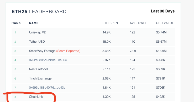Click the ETH SPENT column header

(x=111, y=23)
